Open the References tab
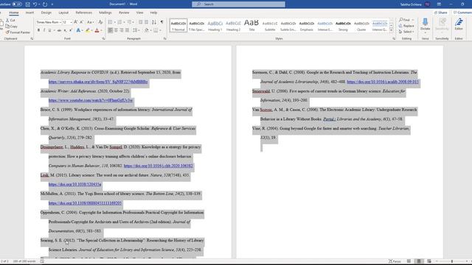This screenshot has height=265, width=472. pyautogui.click(x=83, y=13)
